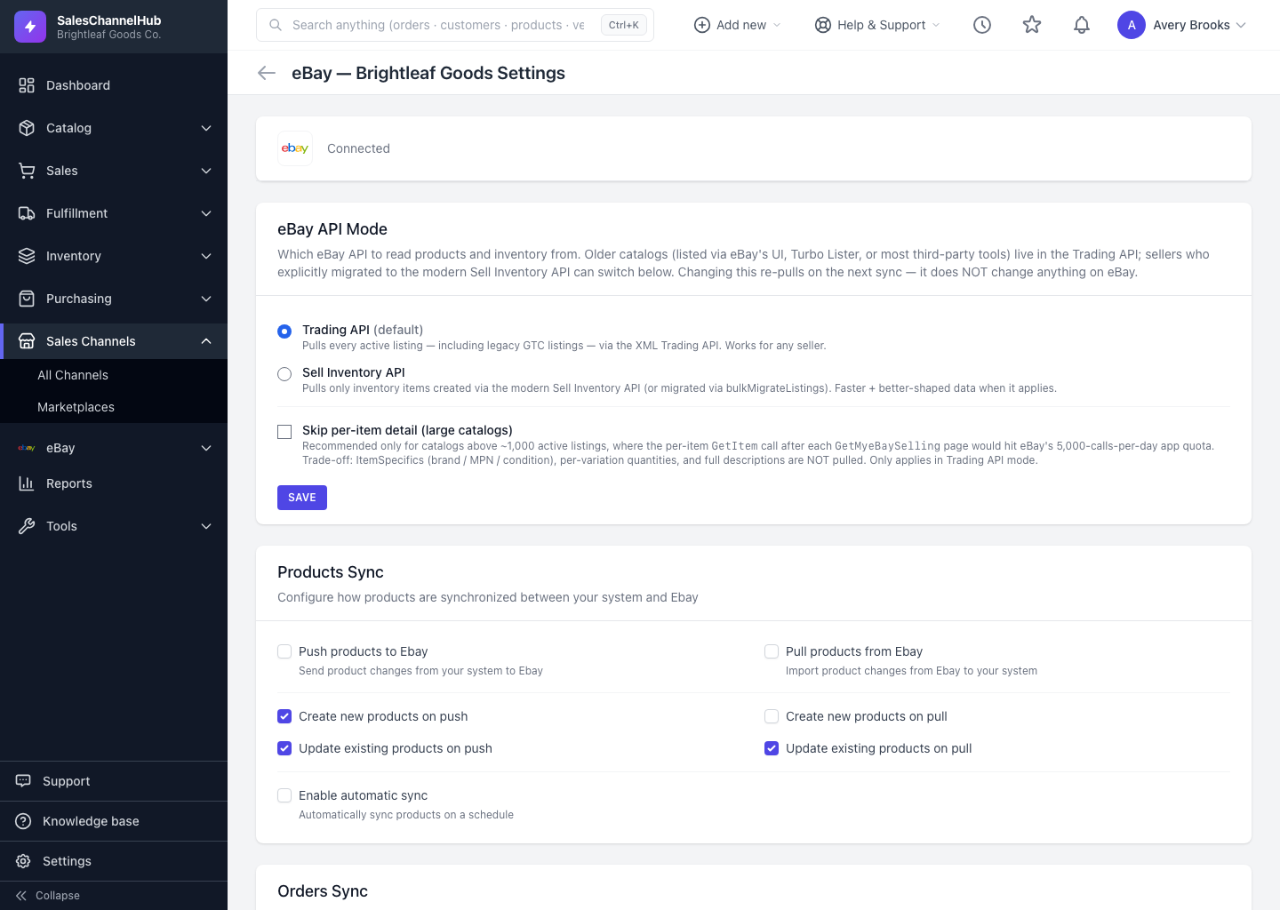Open recent activity clock icon

click(x=982, y=25)
